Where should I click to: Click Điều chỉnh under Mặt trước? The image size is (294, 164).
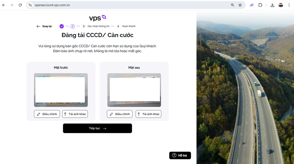point(47,114)
